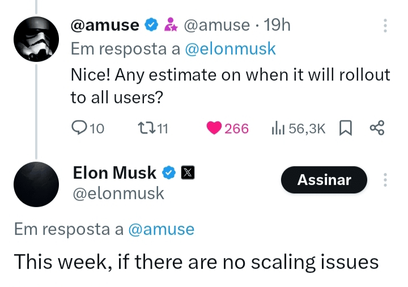Click the 19h timestamp
The width and height of the screenshot is (408, 287).
click(278, 25)
